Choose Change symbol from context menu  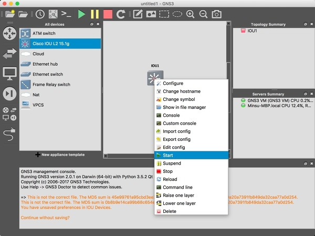click(x=191, y=99)
